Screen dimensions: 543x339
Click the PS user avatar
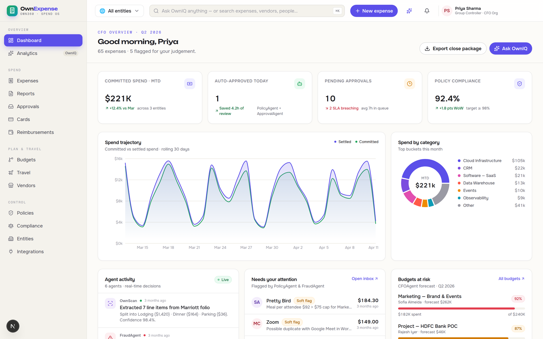(x=447, y=11)
